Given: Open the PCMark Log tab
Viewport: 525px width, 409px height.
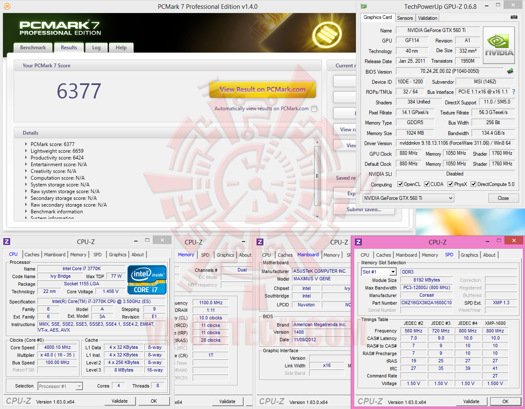Looking at the screenshot, I should coord(96,48).
